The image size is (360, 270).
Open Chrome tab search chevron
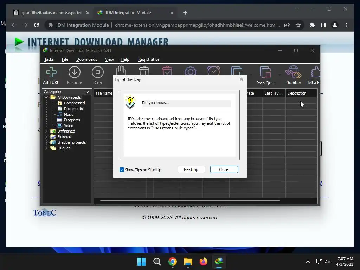coord(297,9)
